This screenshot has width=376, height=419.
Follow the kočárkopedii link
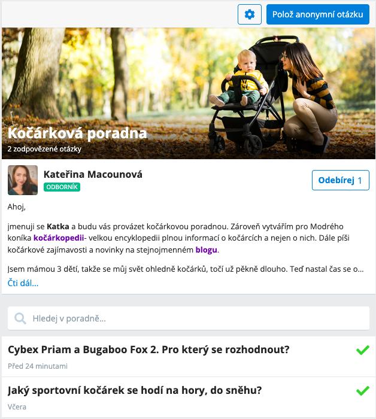coord(59,238)
